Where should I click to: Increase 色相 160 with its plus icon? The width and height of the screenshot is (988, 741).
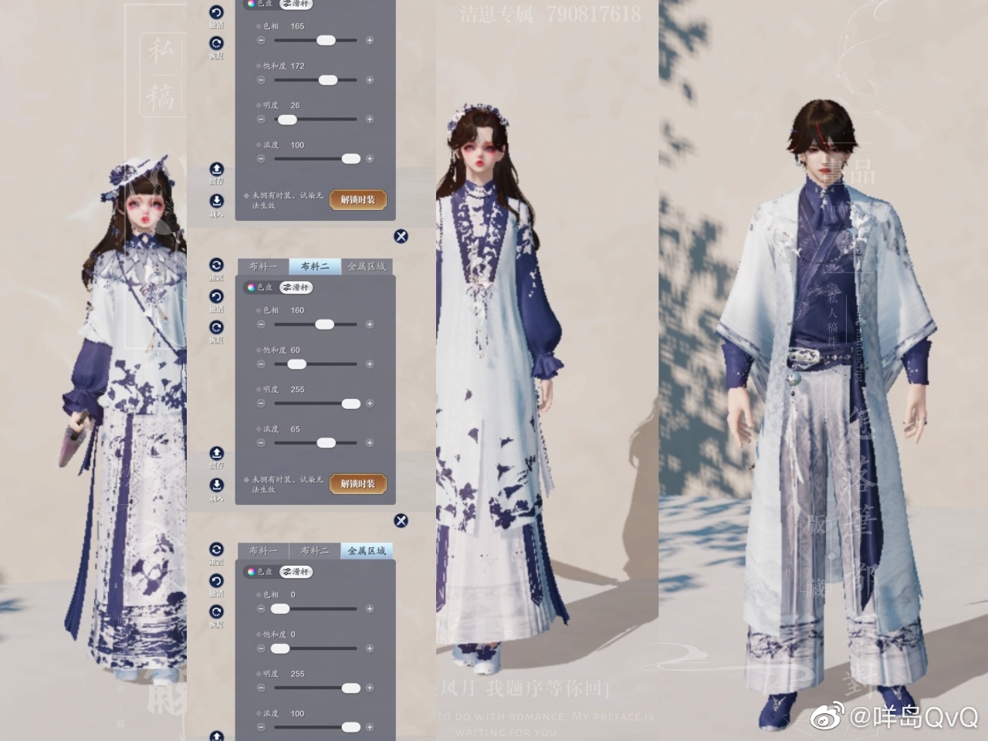point(370,324)
